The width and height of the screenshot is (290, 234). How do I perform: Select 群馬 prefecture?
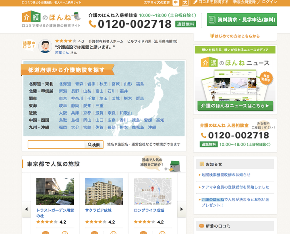(x=140, y=98)
